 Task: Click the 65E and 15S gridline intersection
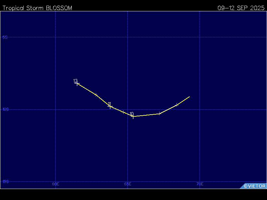click(x=127, y=181)
